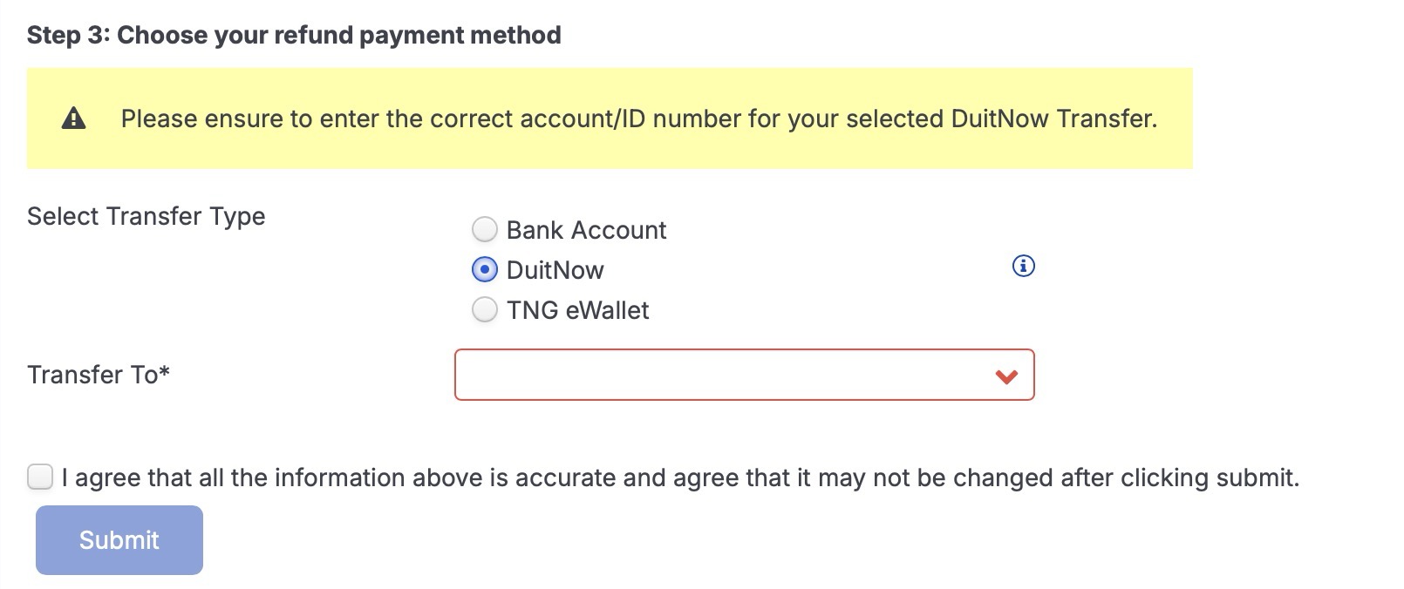Click the "TNG eWallet" option label
The width and height of the screenshot is (1404, 589).
coord(577,310)
